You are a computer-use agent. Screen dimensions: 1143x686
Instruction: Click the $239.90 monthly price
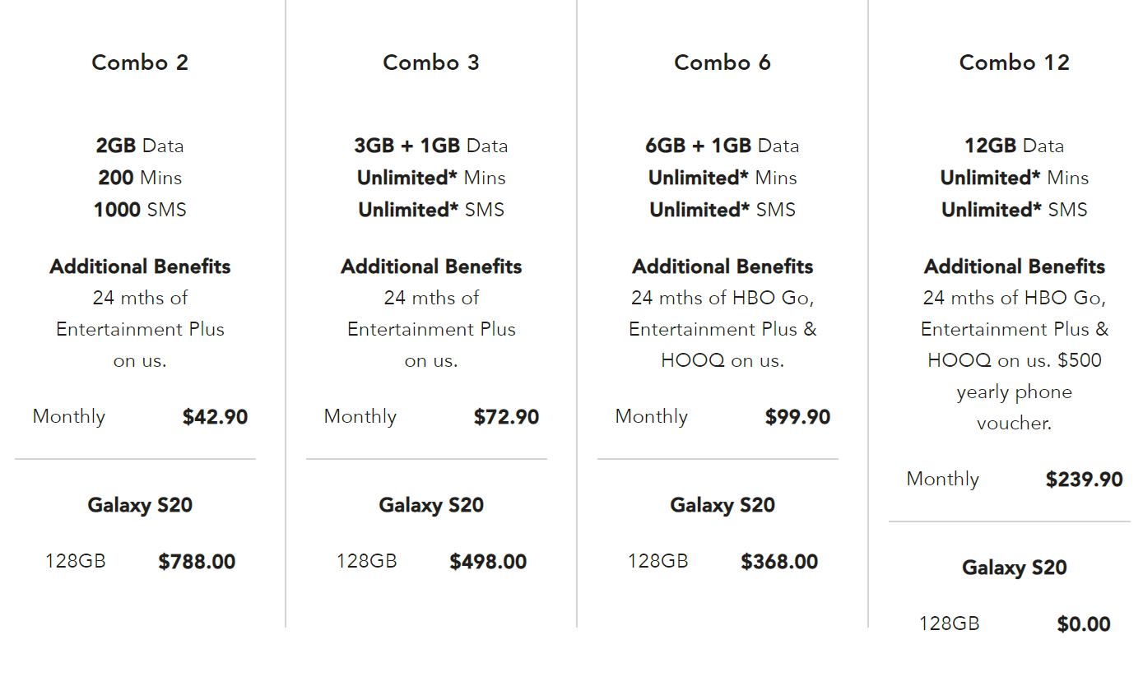coord(1084,480)
